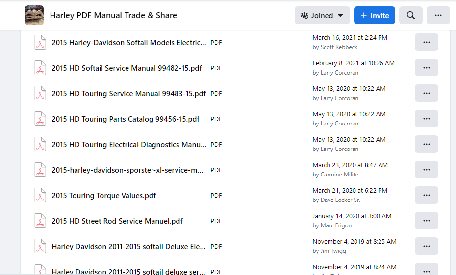Screen dimensions: 456x275
Task: Expand the Joined dropdown button
Action: click(322, 15)
